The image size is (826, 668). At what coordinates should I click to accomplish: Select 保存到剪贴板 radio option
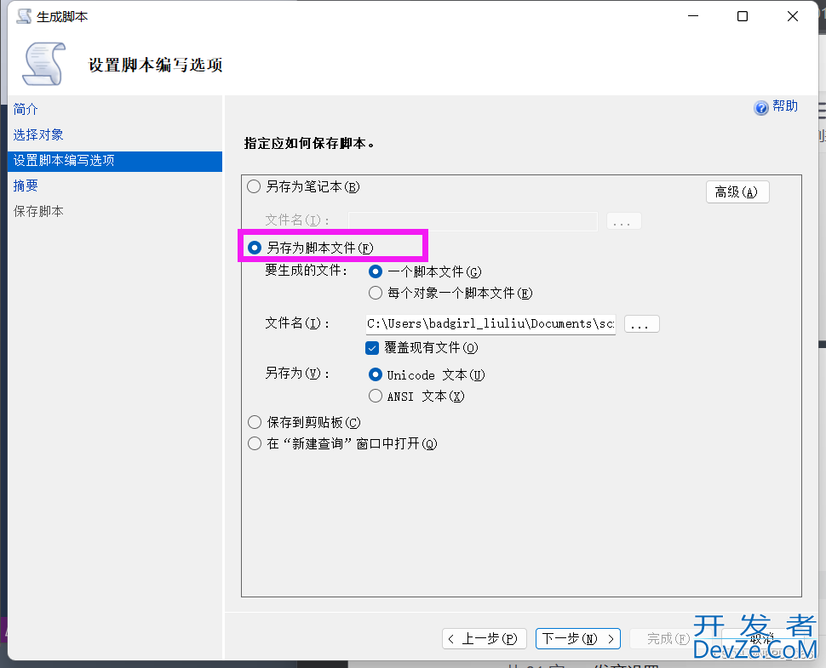(x=255, y=422)
